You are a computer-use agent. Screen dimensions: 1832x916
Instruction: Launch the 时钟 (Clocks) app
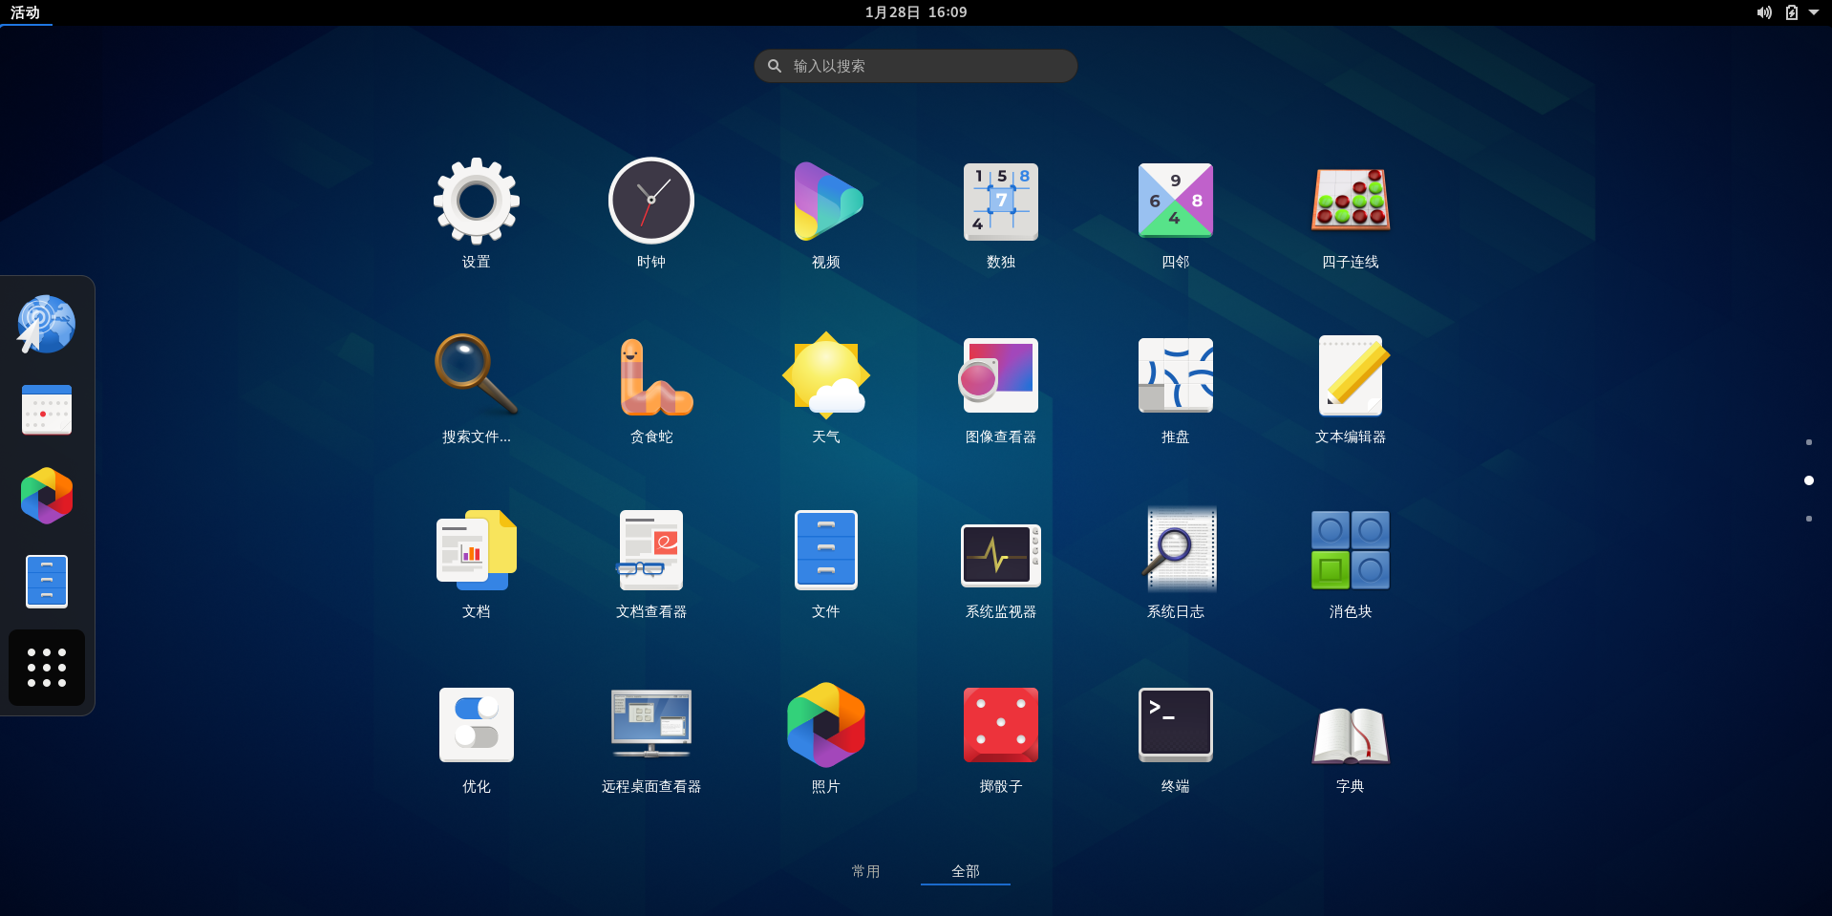click(x=650, y=212)
